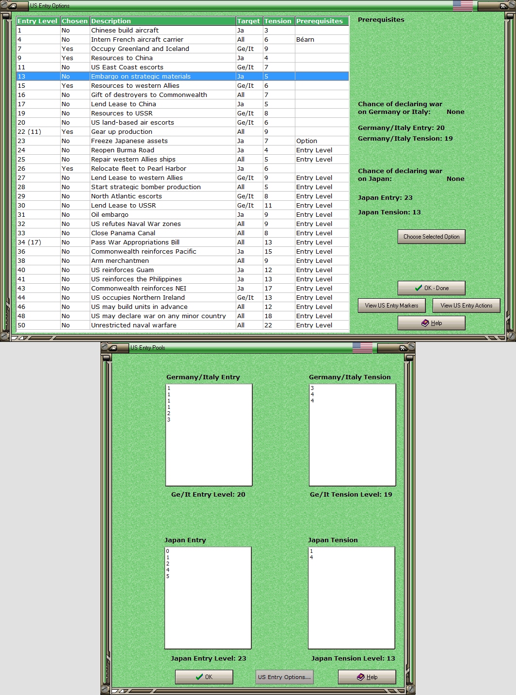The width and height of the screenshot is (516, 695).
Task: Select 'US land-based air escorts' row
Action: tap(182, 122)
